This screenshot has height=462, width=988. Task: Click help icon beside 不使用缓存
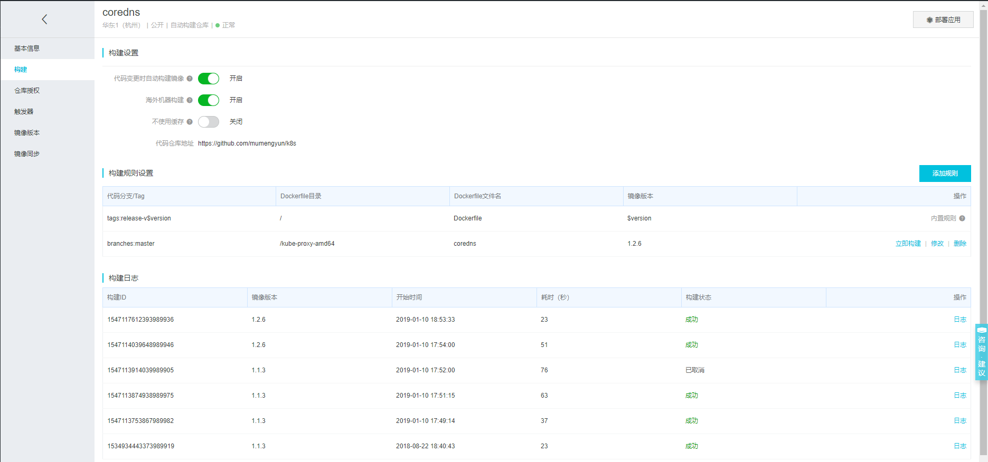[190, 122]
